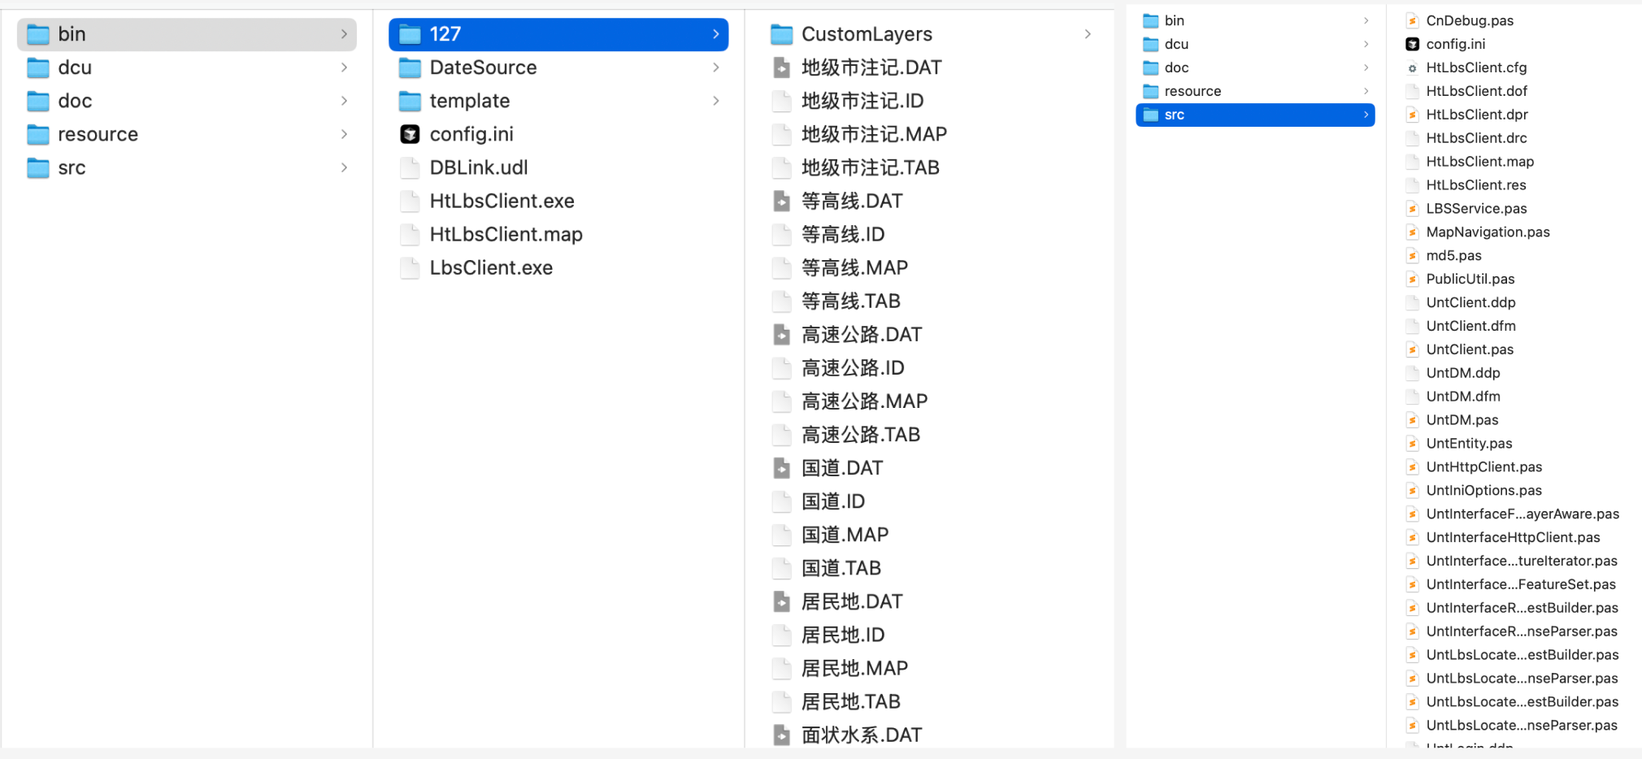This screenshot has width=1642, height=759.
Task: Click src folder icon in the right window
Action: pos(1151,115)
